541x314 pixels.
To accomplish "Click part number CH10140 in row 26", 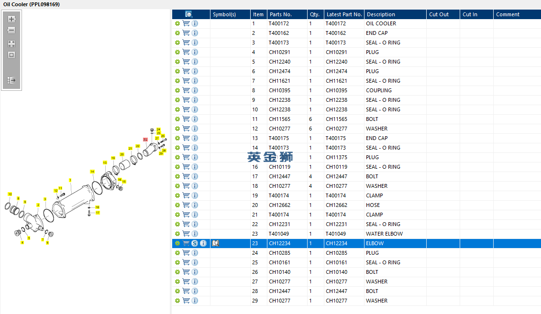I will pyautogui.click(x=279, y=272).
